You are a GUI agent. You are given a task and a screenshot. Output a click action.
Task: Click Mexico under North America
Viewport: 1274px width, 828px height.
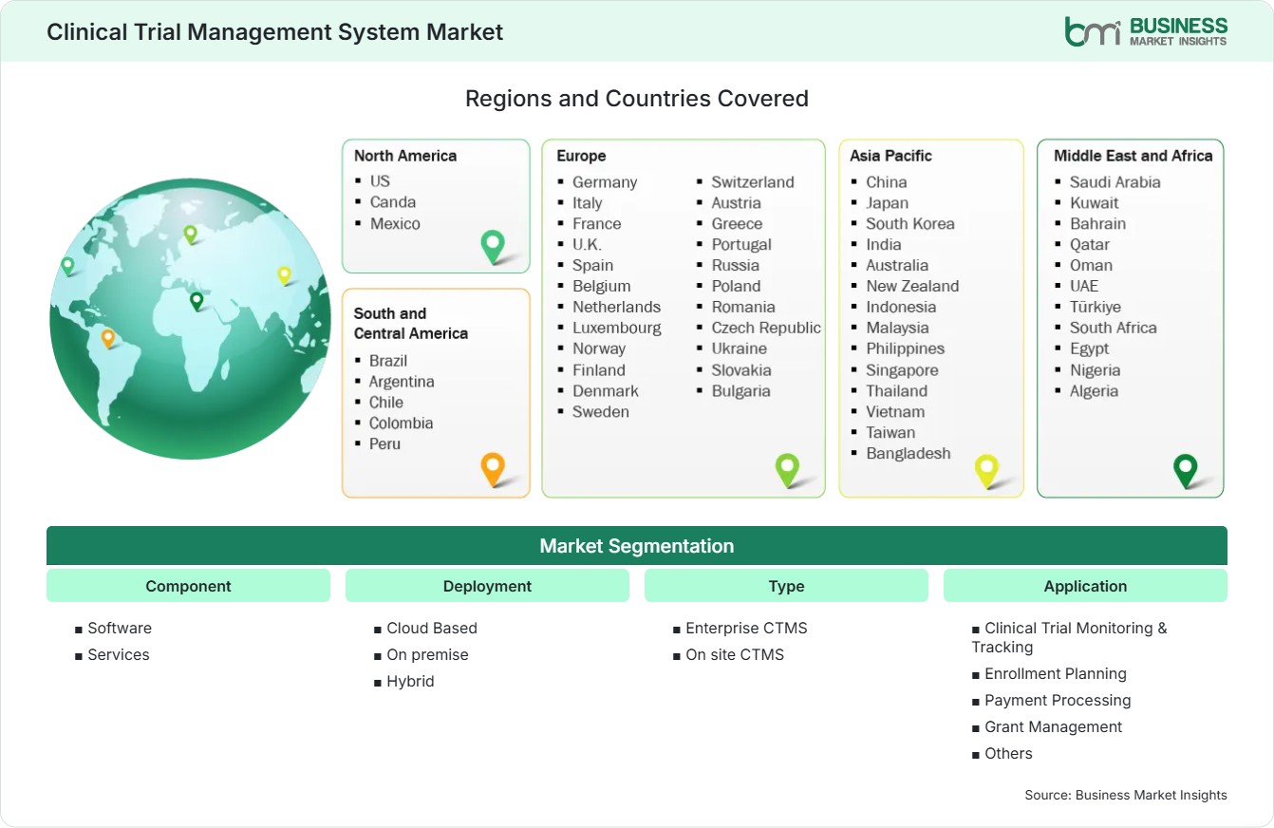point(395,224)
